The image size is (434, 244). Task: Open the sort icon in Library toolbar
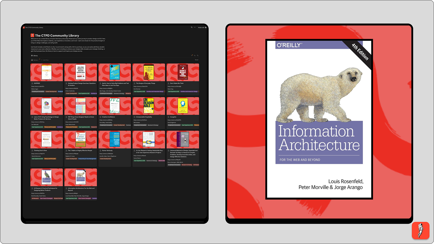pyautogui.click(x=195, y=55)
